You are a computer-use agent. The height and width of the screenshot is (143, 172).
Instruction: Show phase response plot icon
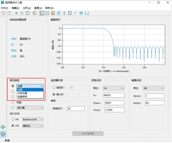click(47, 13)
